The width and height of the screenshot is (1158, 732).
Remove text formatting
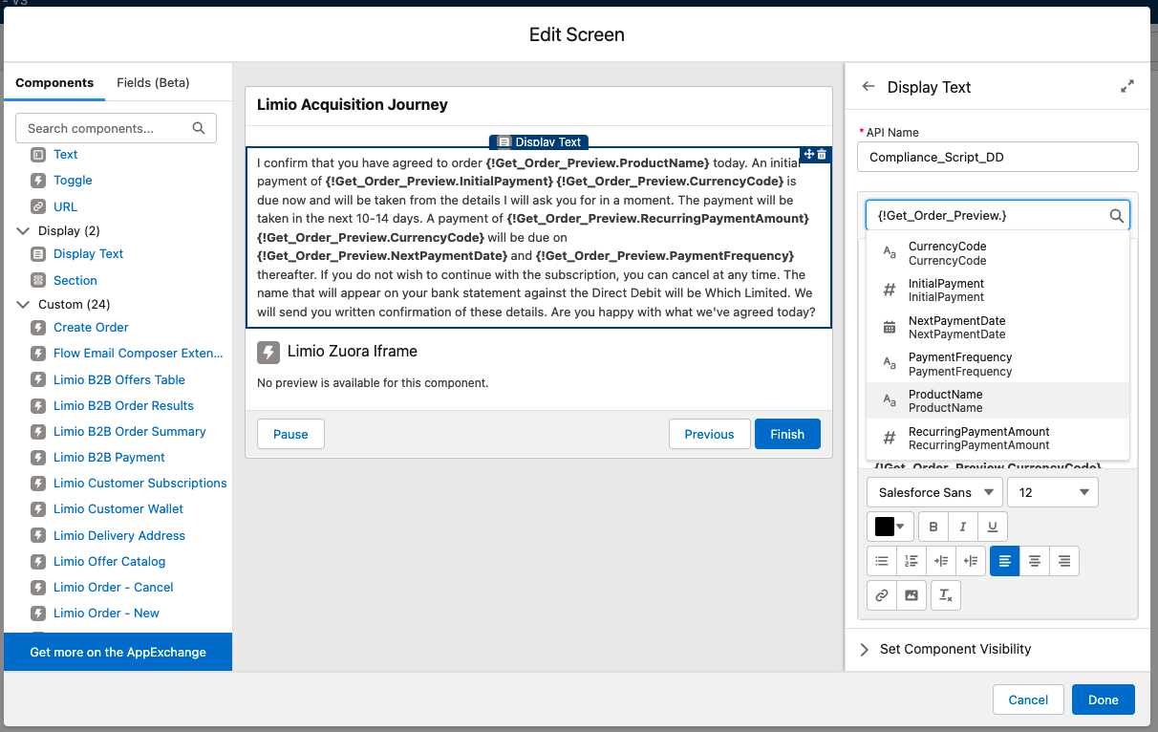click(945, 595)
